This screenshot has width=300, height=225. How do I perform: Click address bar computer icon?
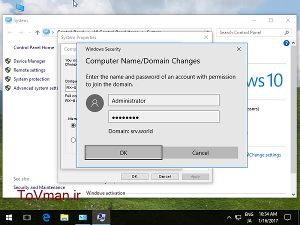coord(46,32)
